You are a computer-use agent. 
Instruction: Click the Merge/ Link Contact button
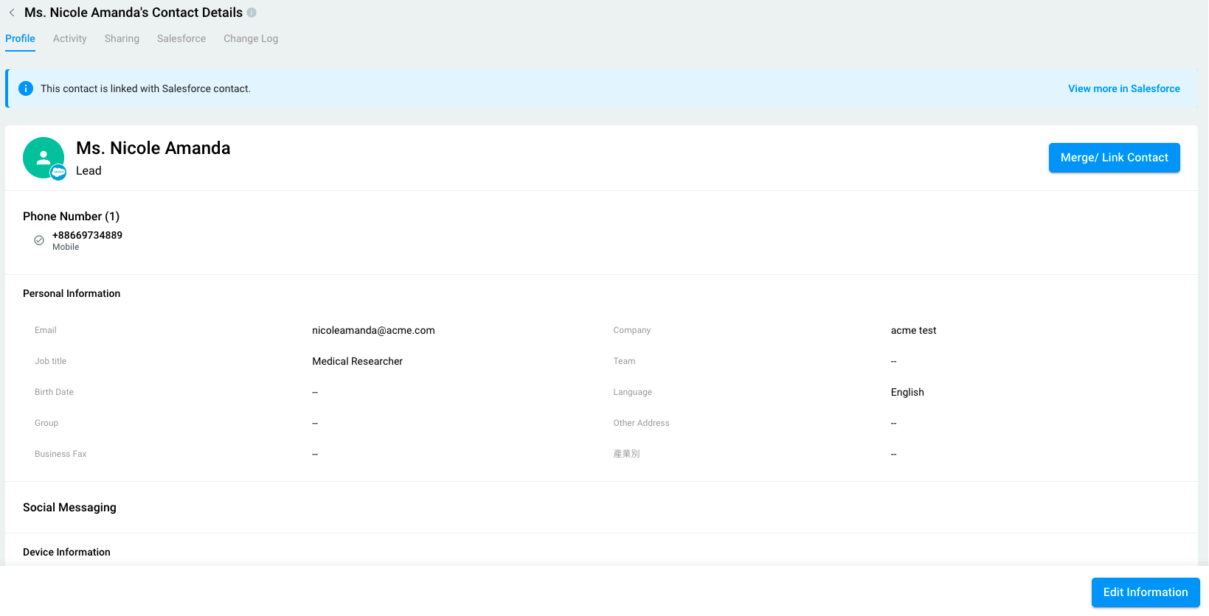tap(1115, 158)
